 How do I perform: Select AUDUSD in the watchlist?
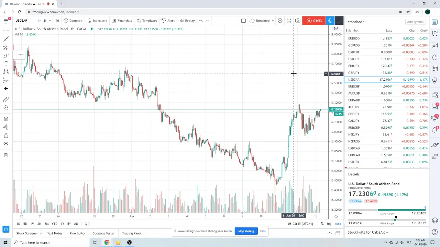(387, 93)
